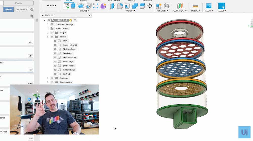The height and width of the screenshot is (141, 253).
Task: Click the Measure icon above Inspect
Action: (x=195, y=6)
